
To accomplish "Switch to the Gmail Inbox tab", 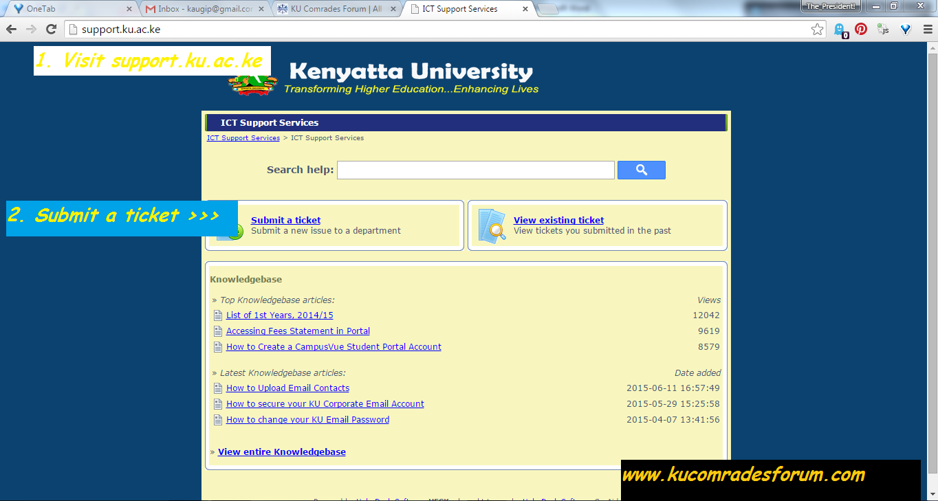I will click(x=204, y=9).
